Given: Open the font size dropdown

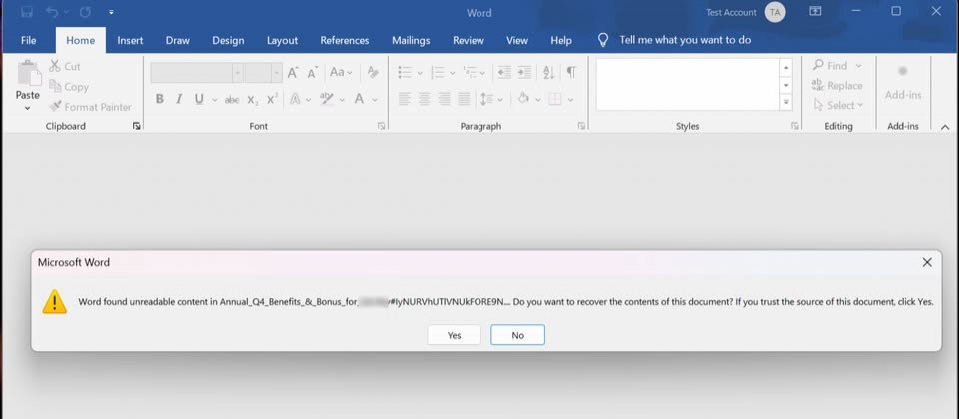Looking at the screenshot, I should click(x=276, y=73).
